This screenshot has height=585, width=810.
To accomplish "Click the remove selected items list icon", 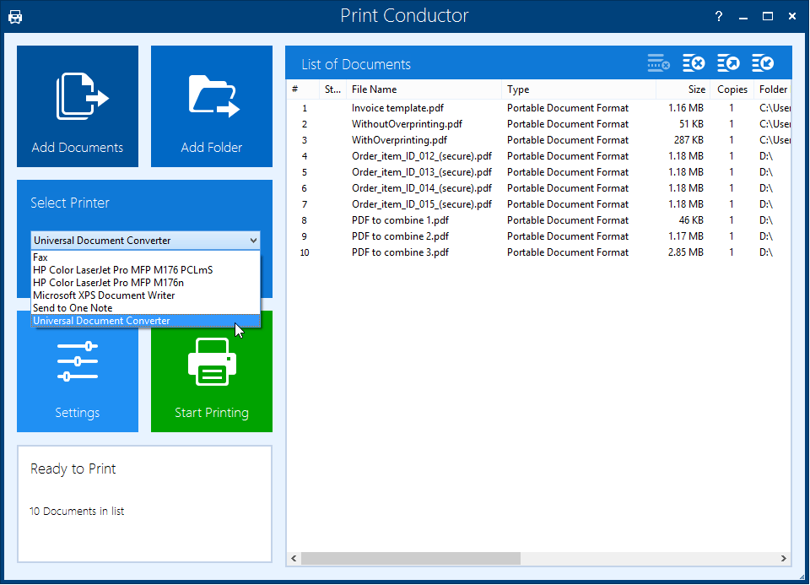I will pyautogui.click(x=659, y=63).
